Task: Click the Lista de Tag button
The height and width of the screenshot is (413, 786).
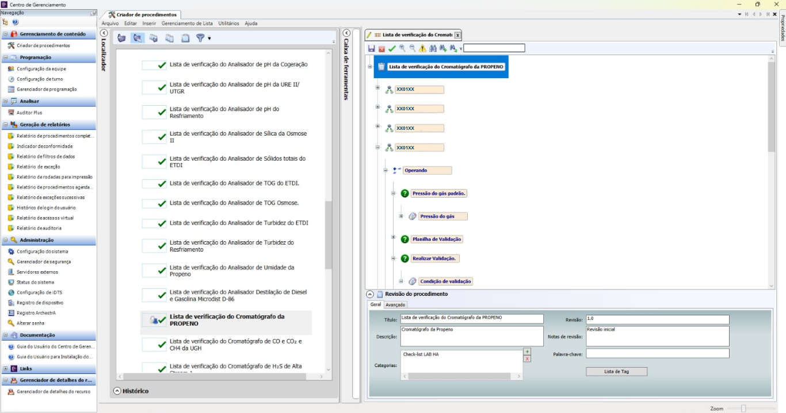Action: pos(616,371)
